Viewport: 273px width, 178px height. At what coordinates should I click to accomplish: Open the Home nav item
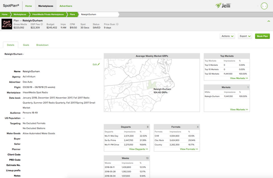pyautogui.click(x=28, y=6)
